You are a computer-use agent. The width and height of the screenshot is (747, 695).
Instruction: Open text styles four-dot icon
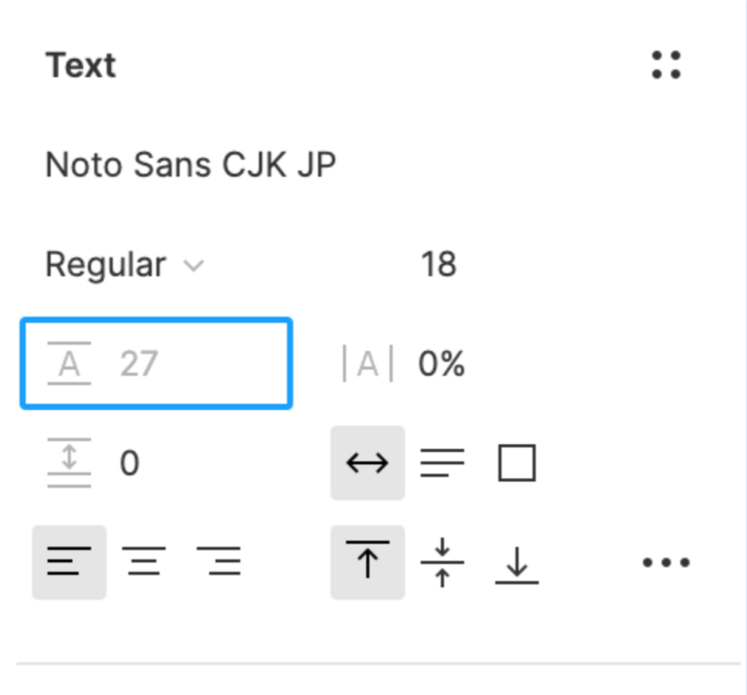pyautogui.click(x=666, y=65)
